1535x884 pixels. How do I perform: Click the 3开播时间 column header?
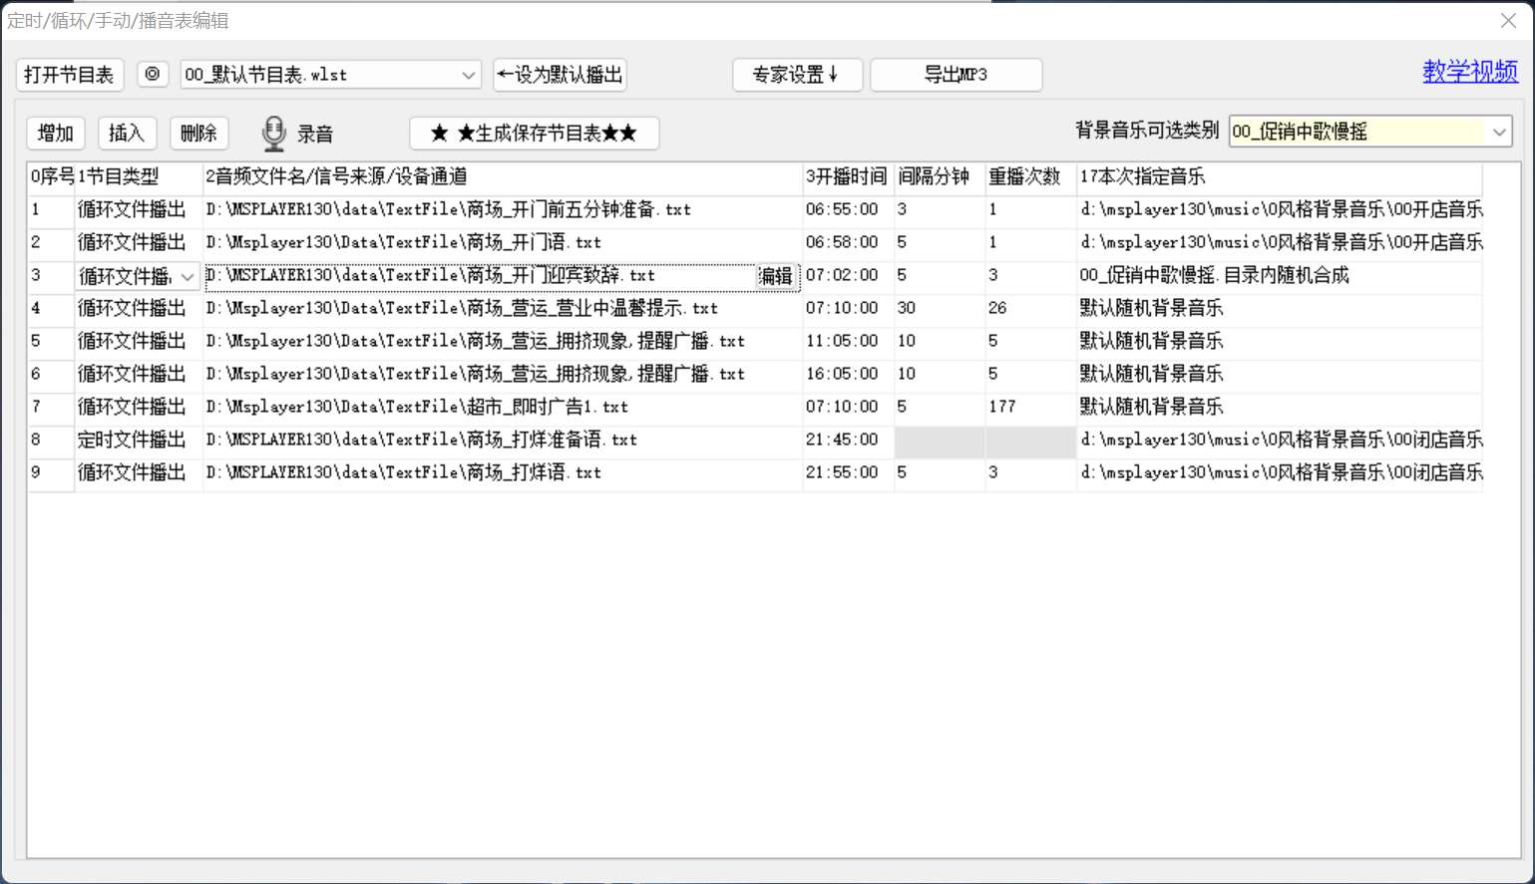click(x=846, y=177)
